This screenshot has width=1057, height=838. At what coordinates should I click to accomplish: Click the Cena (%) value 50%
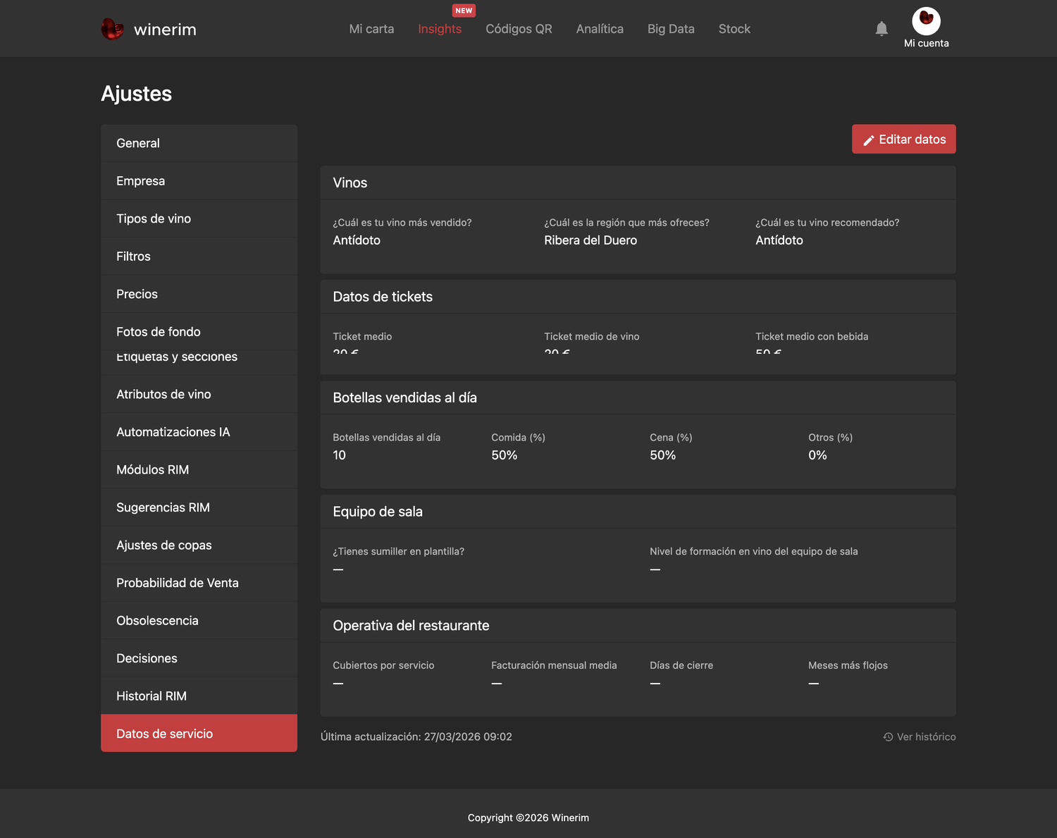coord(663,455)
